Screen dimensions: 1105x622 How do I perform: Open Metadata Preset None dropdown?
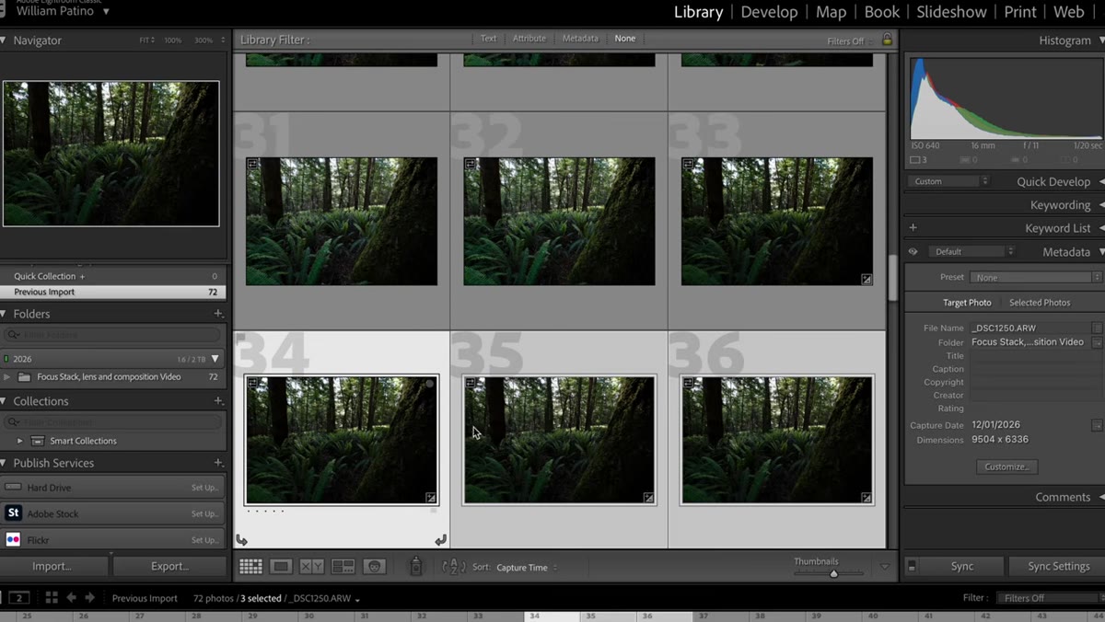tap(1036, 277)
